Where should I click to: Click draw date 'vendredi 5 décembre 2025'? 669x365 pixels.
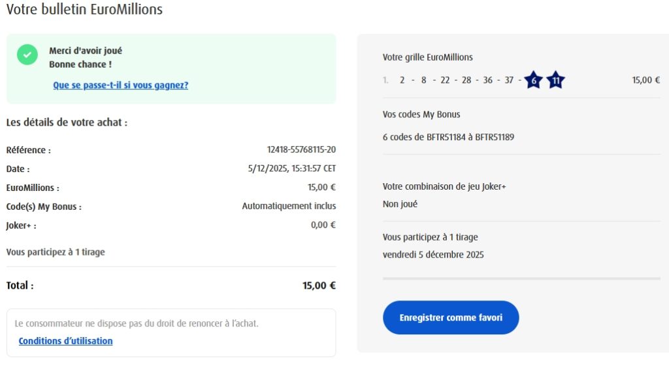pos(433,255)
